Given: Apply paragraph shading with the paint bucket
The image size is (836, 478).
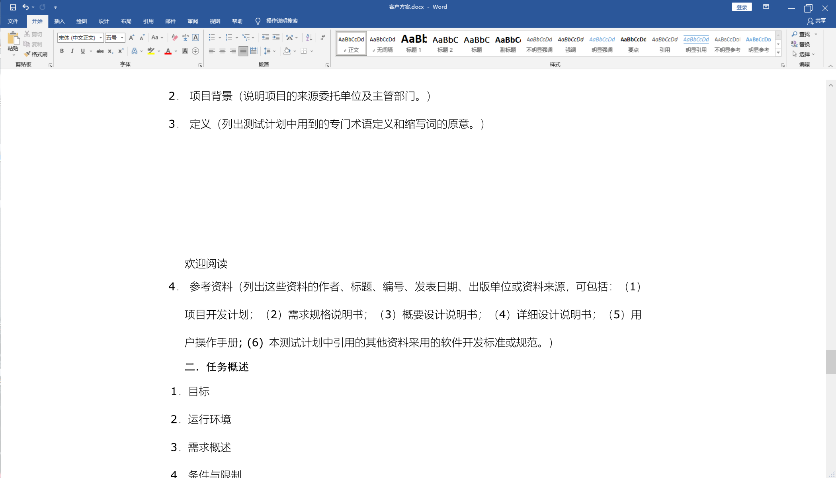Looking at the screenshot, I should 287,51.
